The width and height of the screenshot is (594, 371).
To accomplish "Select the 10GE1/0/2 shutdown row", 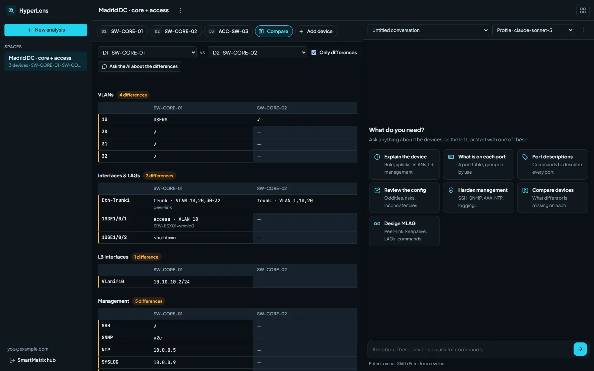I will click(x=227, y=238).
